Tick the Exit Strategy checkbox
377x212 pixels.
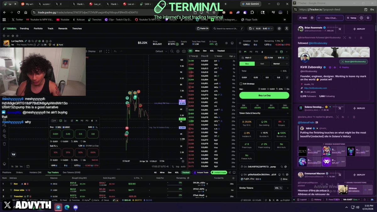click(241, 84)
